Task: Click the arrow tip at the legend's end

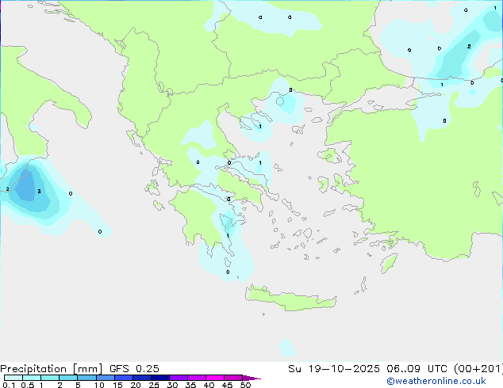Action: click(251, 378)
